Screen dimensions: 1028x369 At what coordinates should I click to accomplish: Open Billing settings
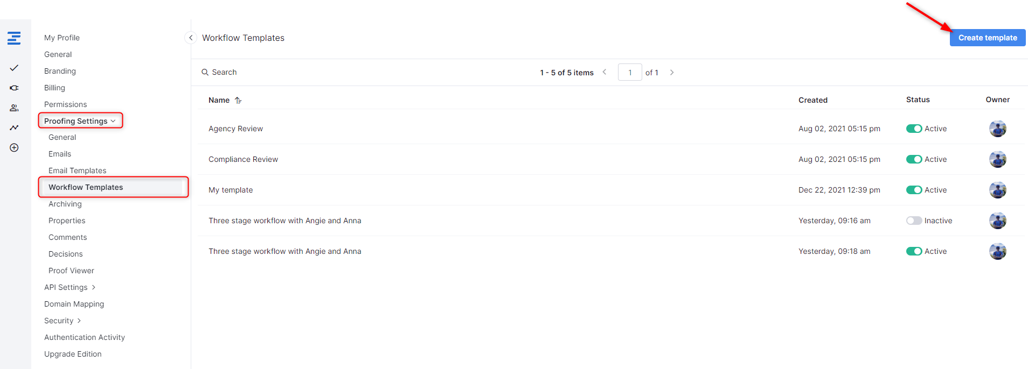(x=54, y=88)
